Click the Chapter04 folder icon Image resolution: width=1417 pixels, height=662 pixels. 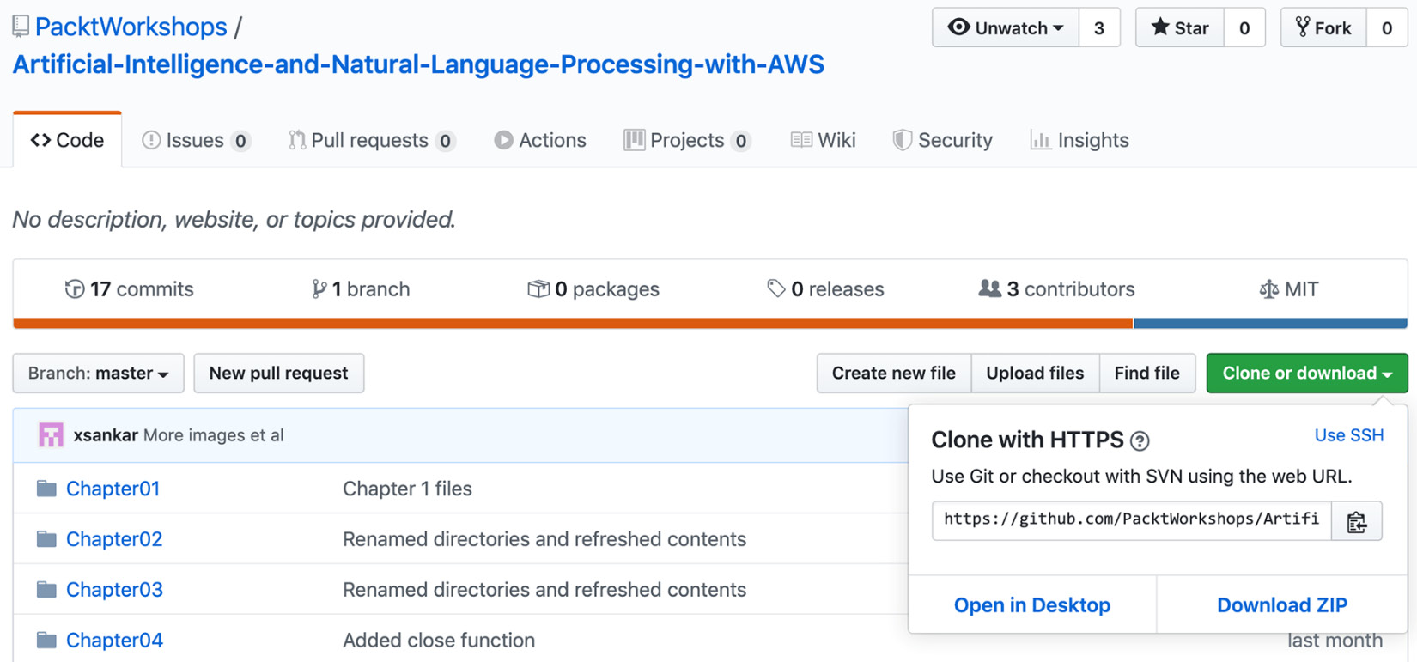[x=46, y=641]
